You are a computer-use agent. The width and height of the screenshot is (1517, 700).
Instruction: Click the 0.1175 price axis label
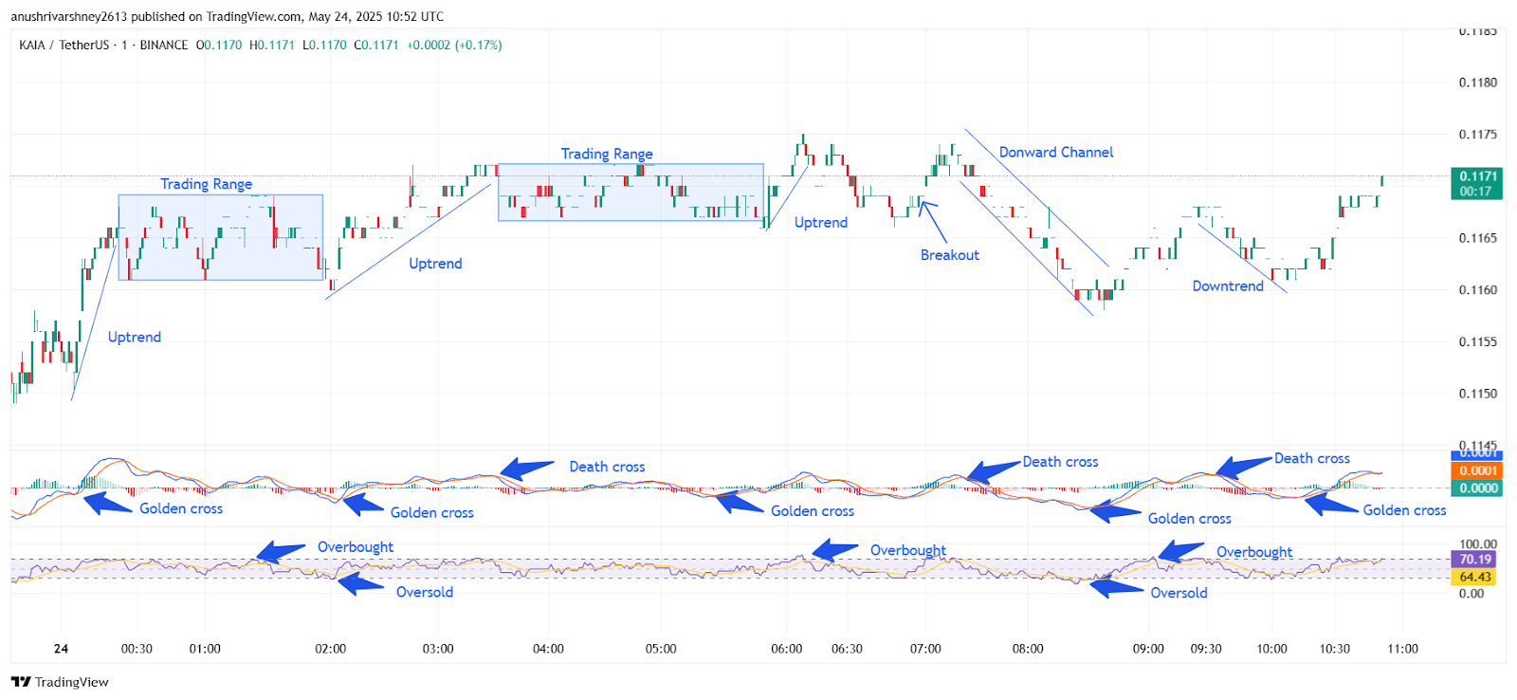[x=1477, y=134]
